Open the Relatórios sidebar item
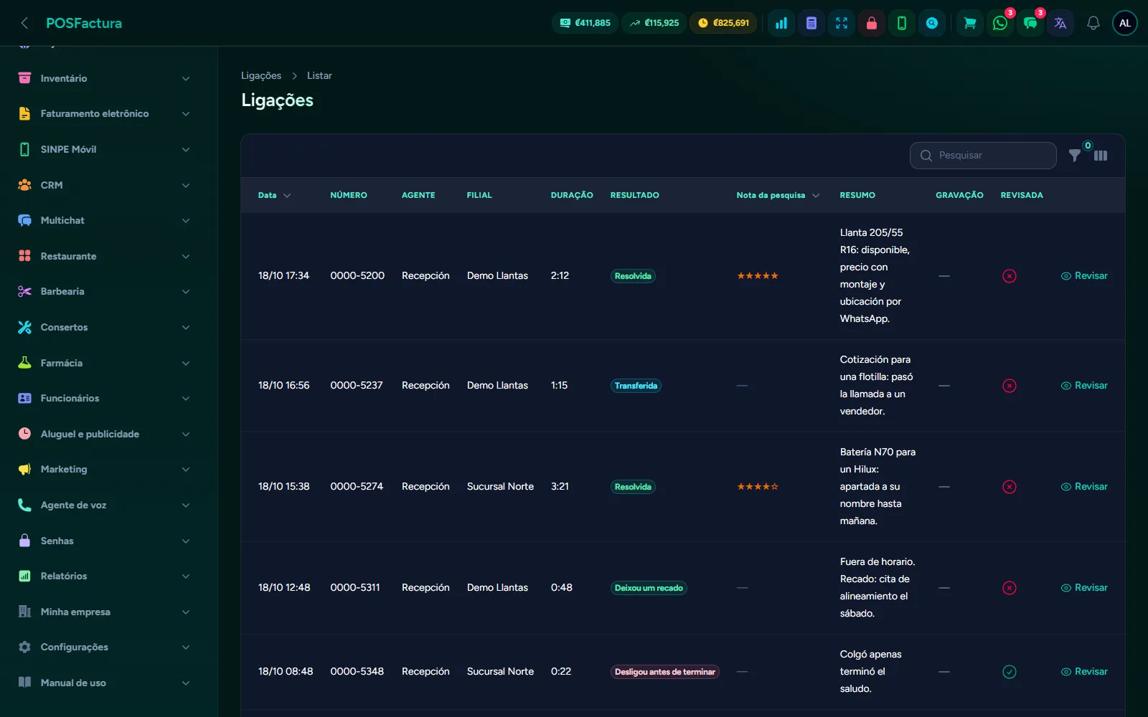 tap(105, 576)
